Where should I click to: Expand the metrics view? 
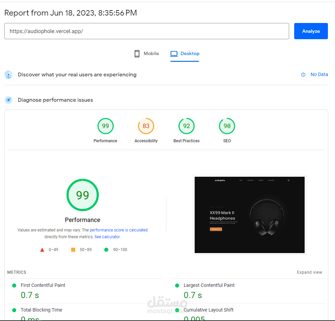click(309, 272)
